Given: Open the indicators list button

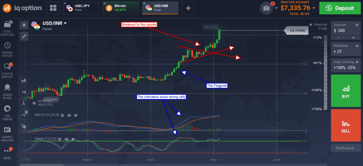Looking at the screenshot, I should pos(24,114).
